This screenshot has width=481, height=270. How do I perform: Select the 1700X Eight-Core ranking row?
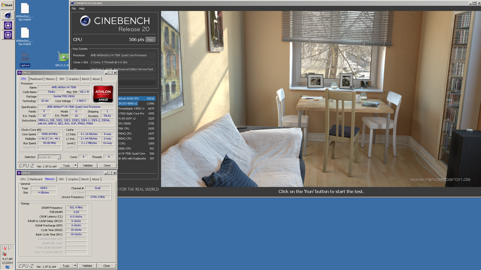(137, 113)
